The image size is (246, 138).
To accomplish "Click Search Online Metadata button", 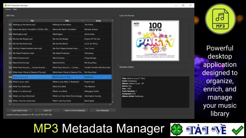I will [75, 110].
